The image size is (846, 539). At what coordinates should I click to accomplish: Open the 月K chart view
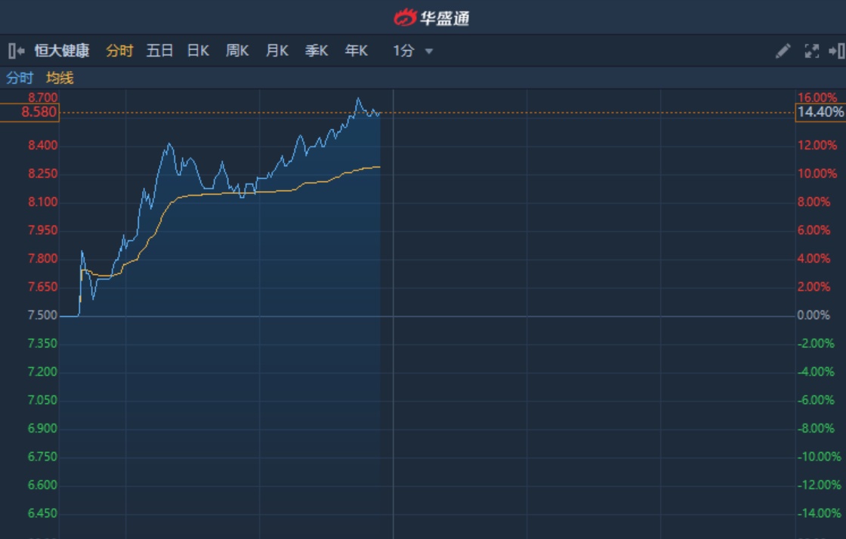coord(277,51)
